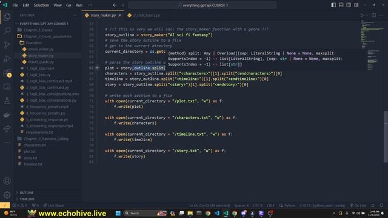Image resolution: width=388 pixels, height=218 pixels.
Task: Toggle the secondary side bar visibility
Action: click(349, 5)
